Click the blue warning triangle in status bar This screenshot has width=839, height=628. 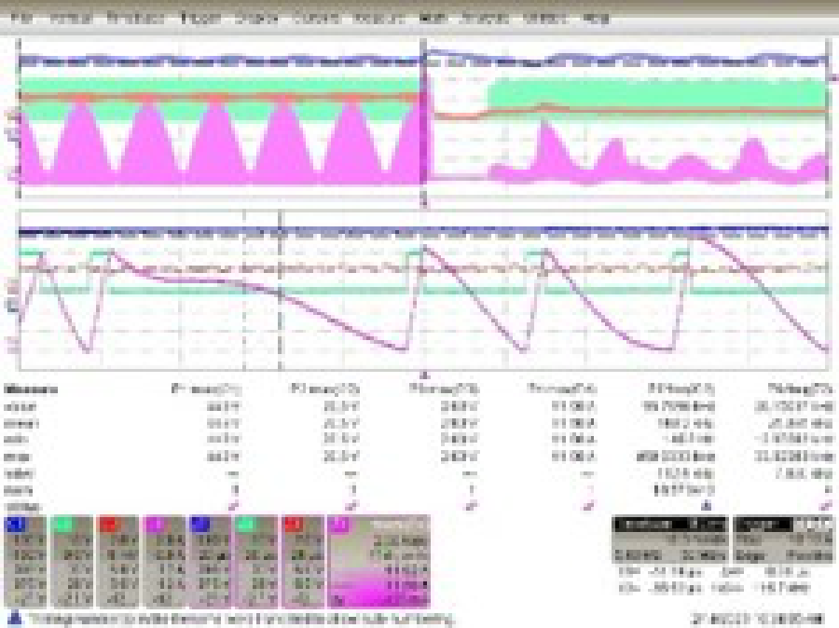pos(15,619)
